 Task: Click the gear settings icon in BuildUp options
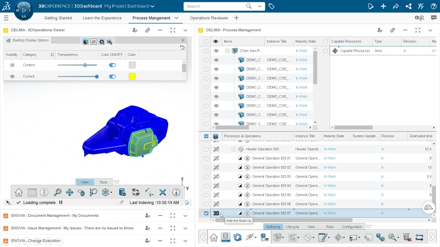102,42
